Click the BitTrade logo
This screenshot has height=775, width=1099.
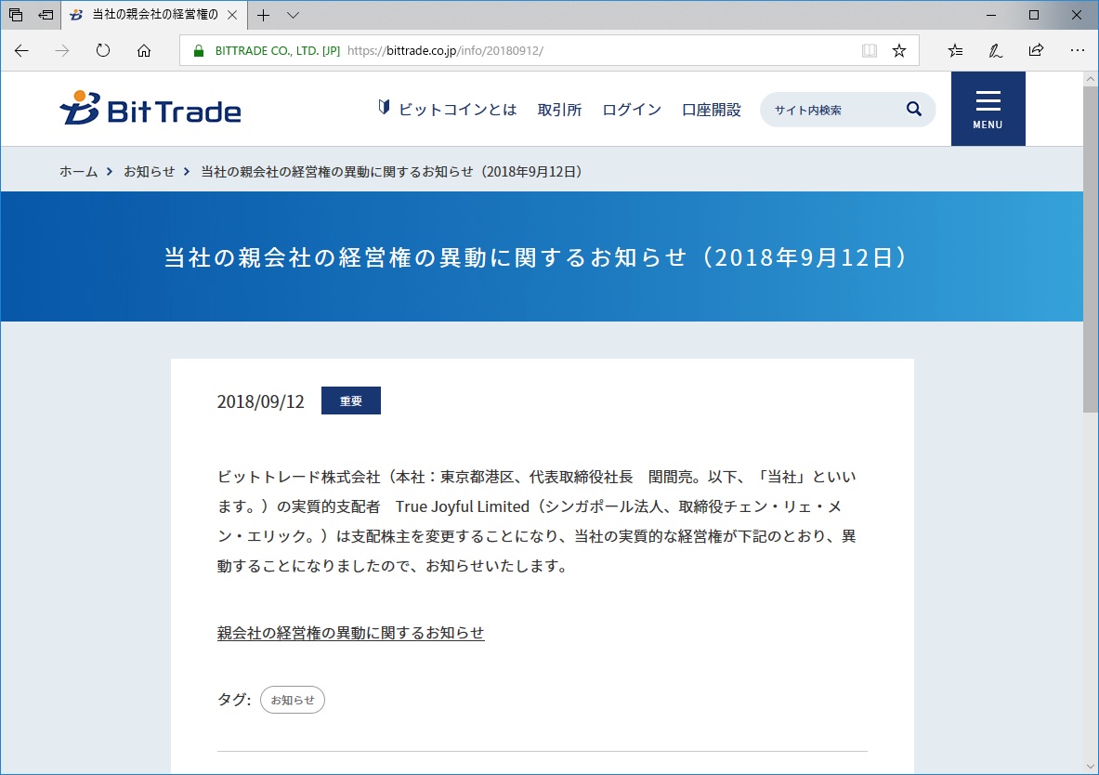click(x=149, y=108)
